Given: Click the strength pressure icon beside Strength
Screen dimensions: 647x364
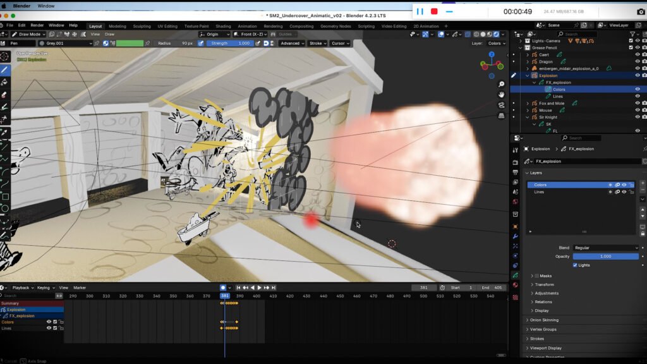Looking at the screenshot, I should [258, 44].
